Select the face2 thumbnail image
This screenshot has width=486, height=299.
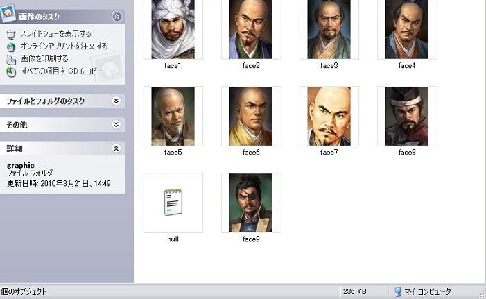251,29
